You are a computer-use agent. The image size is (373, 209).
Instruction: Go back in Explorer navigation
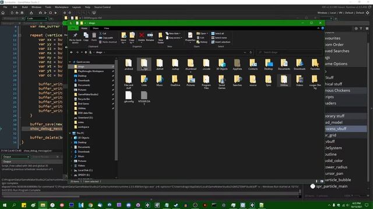tap(72, 52)
